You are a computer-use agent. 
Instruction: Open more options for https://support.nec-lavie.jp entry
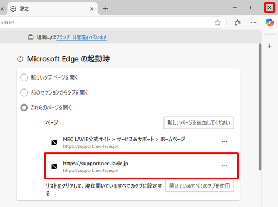click(x=225, y=166)
